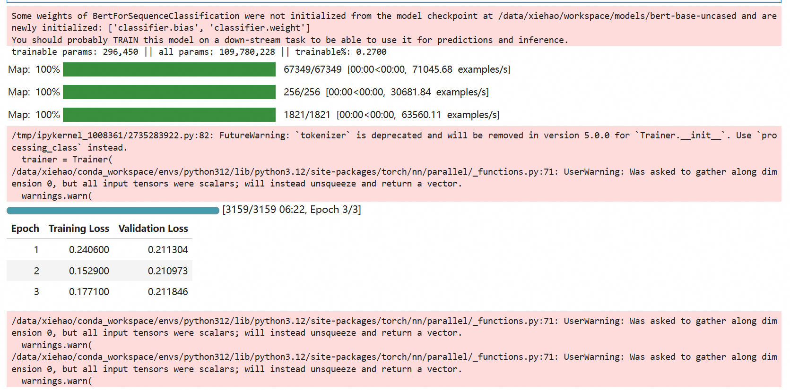Click the Epoch column header
790x390 pixels.
click(25, 229)
